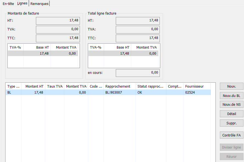Click the Code column header
Screen dimensions: 244x162
pos(96,86)
